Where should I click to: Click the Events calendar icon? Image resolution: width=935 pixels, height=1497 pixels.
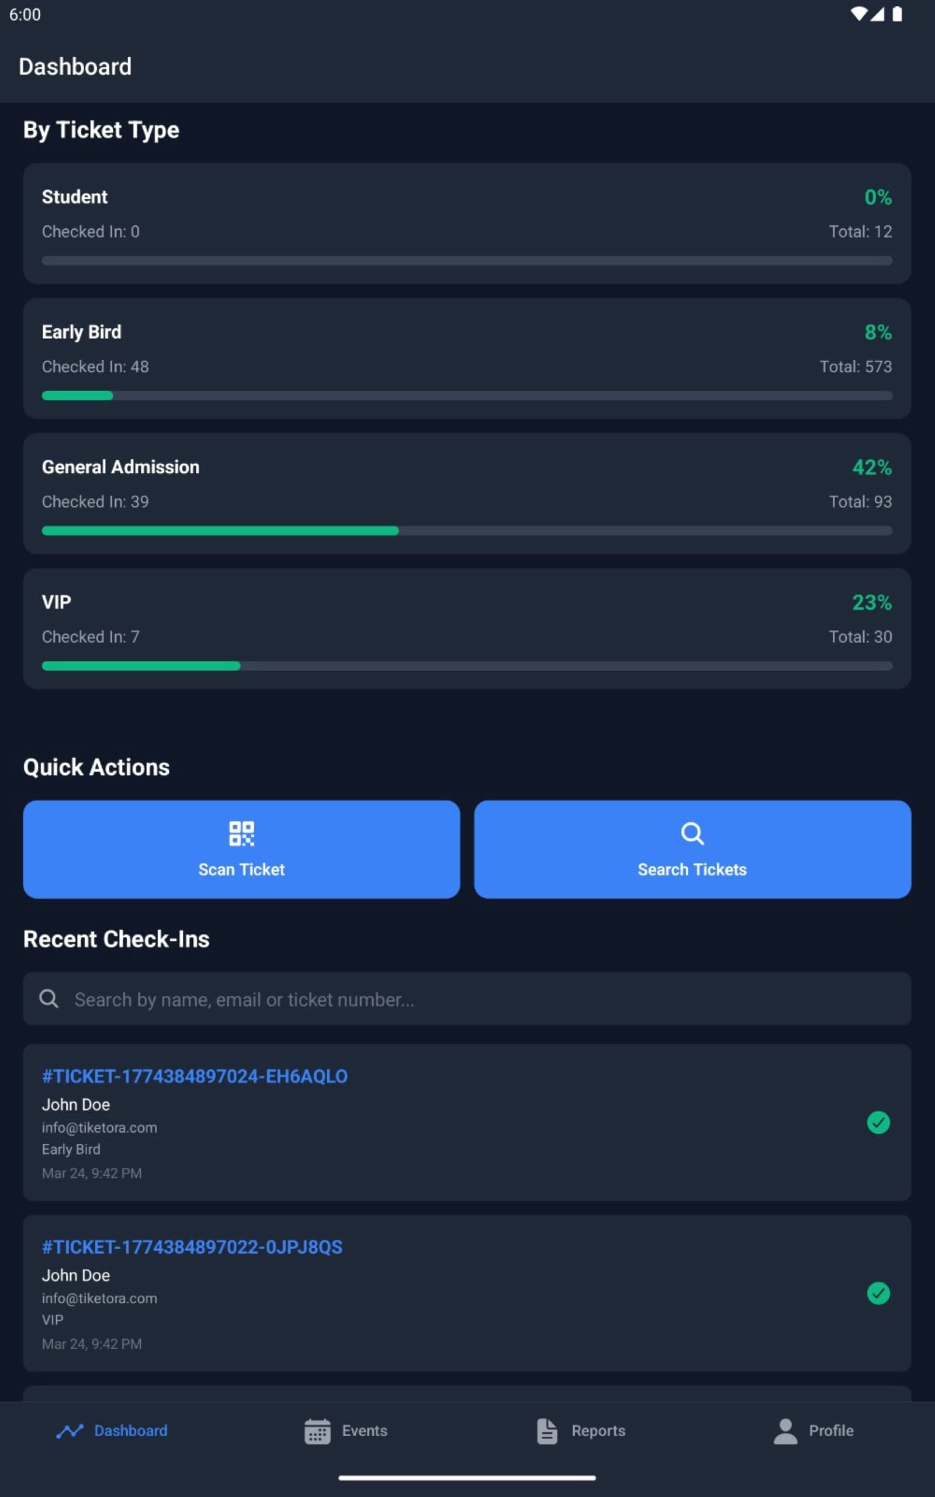(317, 1431)
